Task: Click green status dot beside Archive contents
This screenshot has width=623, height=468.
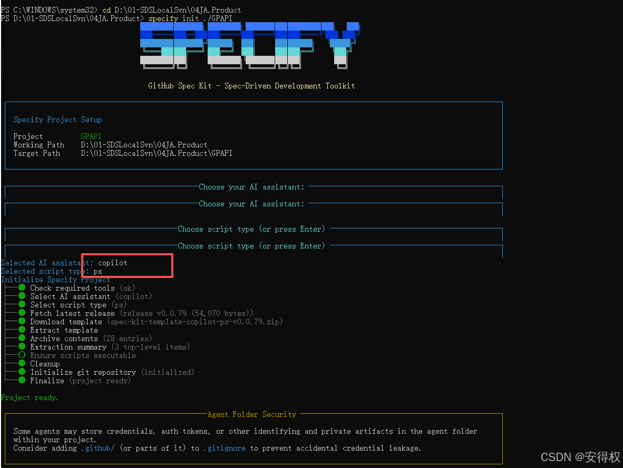Action: click(x=22, y=338)
